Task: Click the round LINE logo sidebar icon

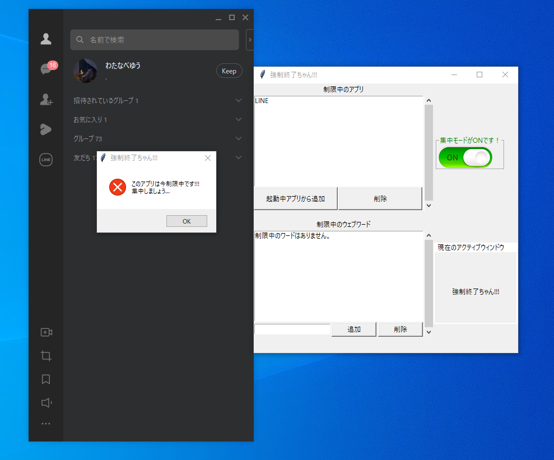Action: tap(46, 160)
